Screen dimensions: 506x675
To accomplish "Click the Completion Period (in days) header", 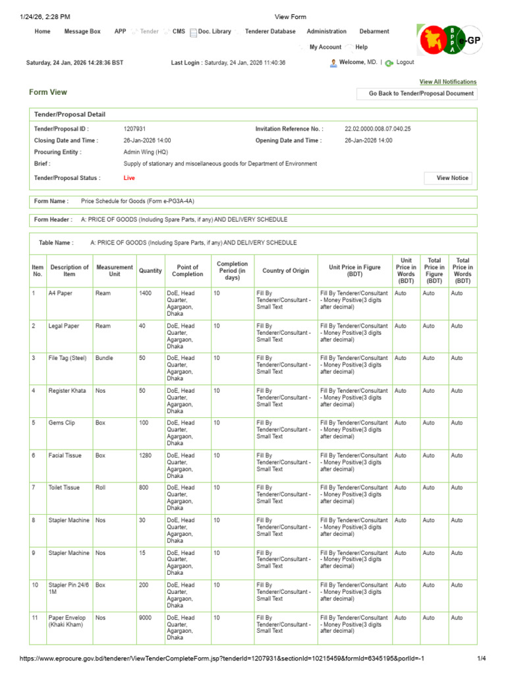I will (x=233, y=271).
